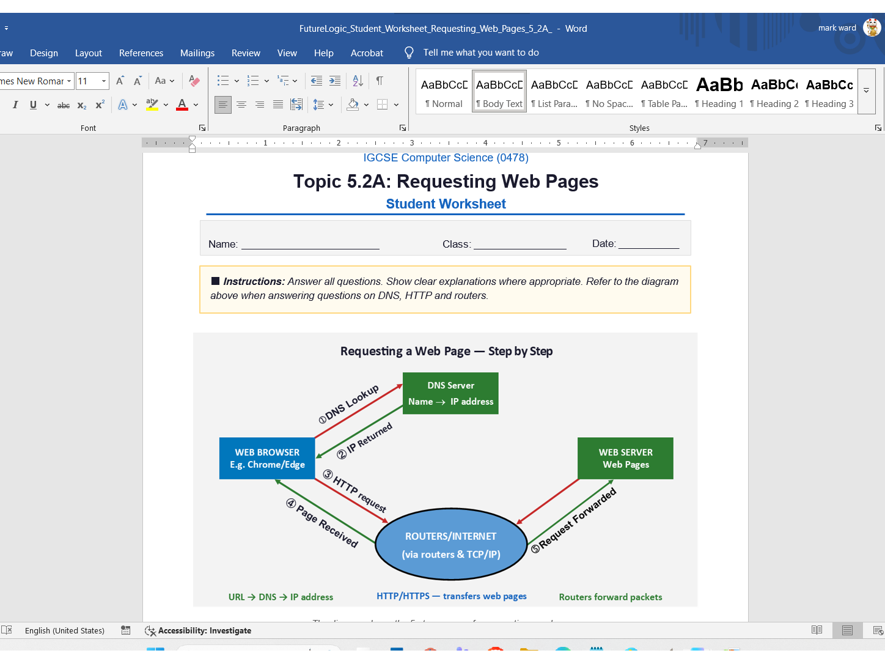Open the Change Case menu
The width and height of the screenshot is (885, 664).
164,81
